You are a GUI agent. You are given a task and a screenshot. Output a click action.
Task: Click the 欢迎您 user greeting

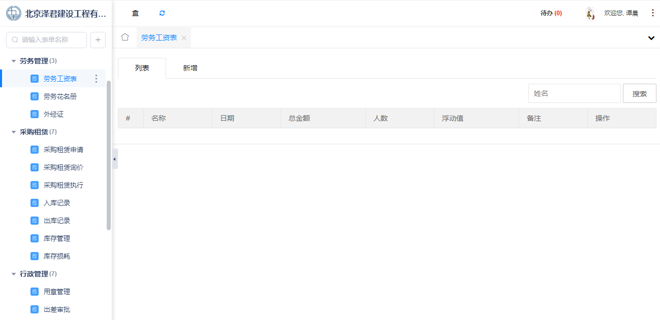[621, 13]
